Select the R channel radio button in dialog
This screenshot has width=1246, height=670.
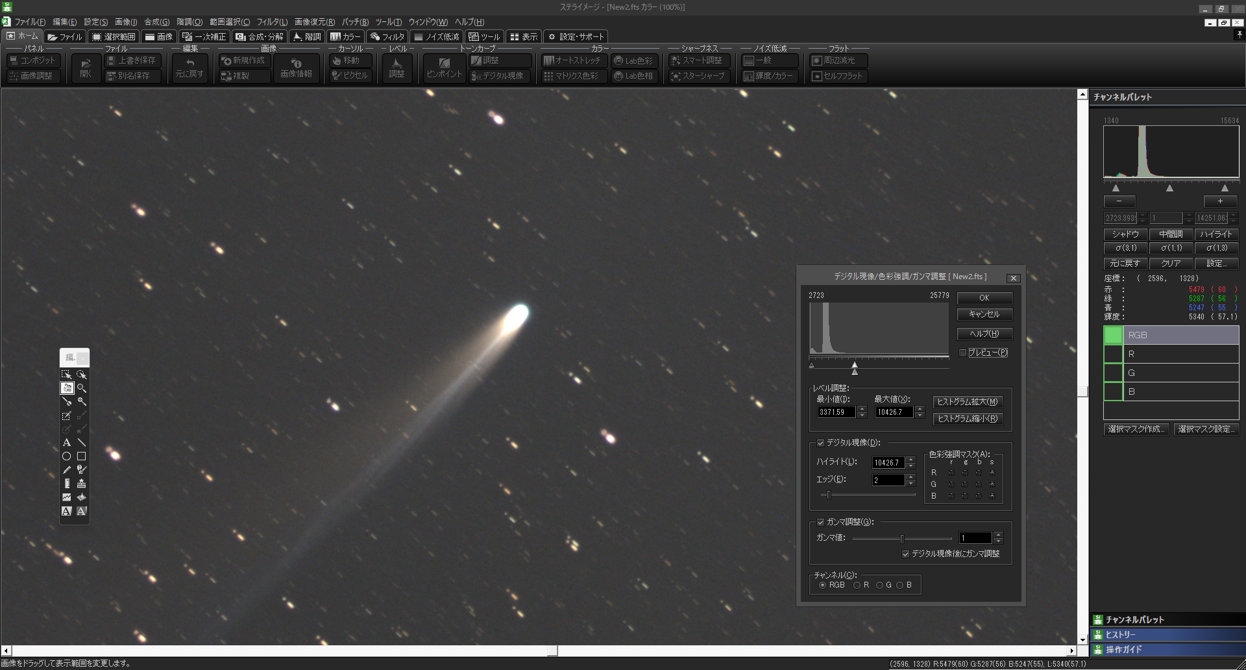coord(857,586)
